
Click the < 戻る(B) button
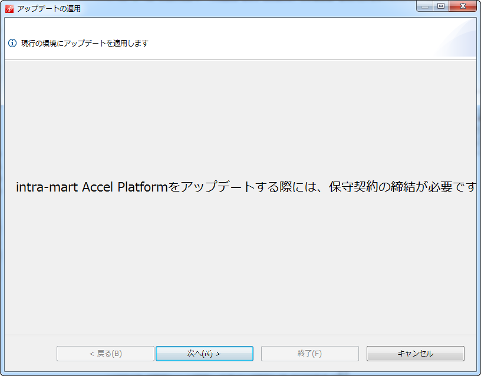pyautogui.click(x=105, y=354)
